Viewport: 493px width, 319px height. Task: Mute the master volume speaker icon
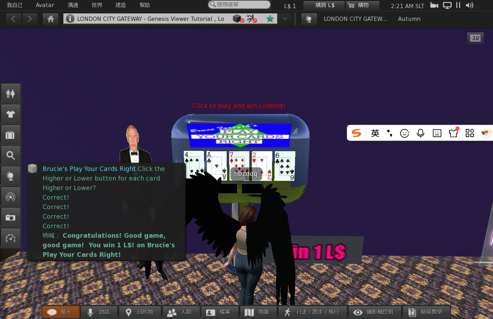coord(469,5)
